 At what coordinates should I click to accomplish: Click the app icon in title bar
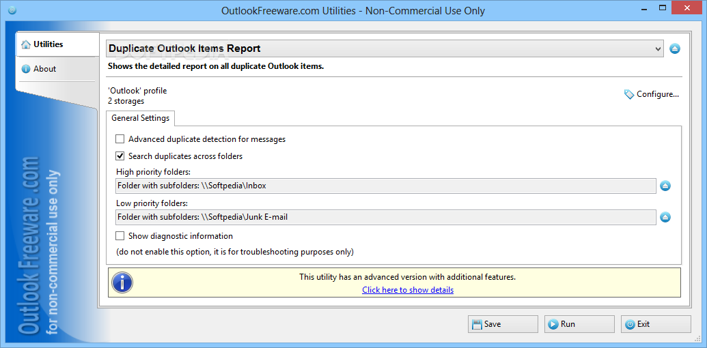point(12,10)
